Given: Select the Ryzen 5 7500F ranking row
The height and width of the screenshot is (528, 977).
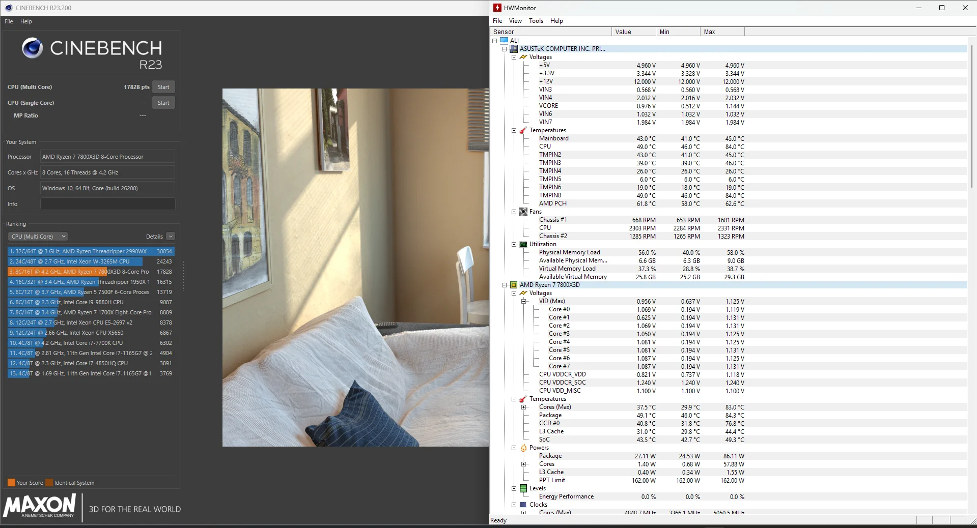Looking at the screenshot, I should click(x=91, y=292).
